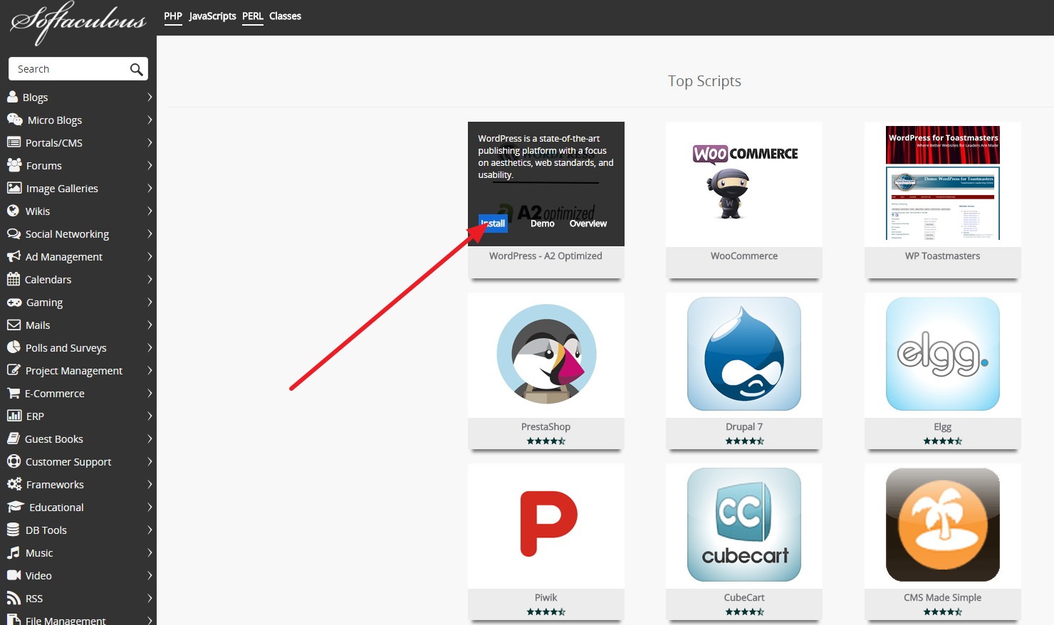Select the Elgg logo tile
The image size is (1054, 625).
click(943, 354)
